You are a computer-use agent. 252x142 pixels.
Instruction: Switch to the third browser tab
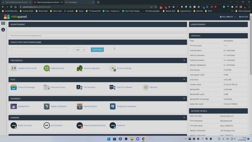click(80, 2)
